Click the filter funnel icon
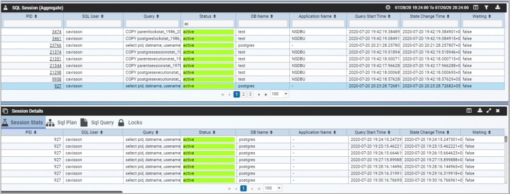 (486, 7)
